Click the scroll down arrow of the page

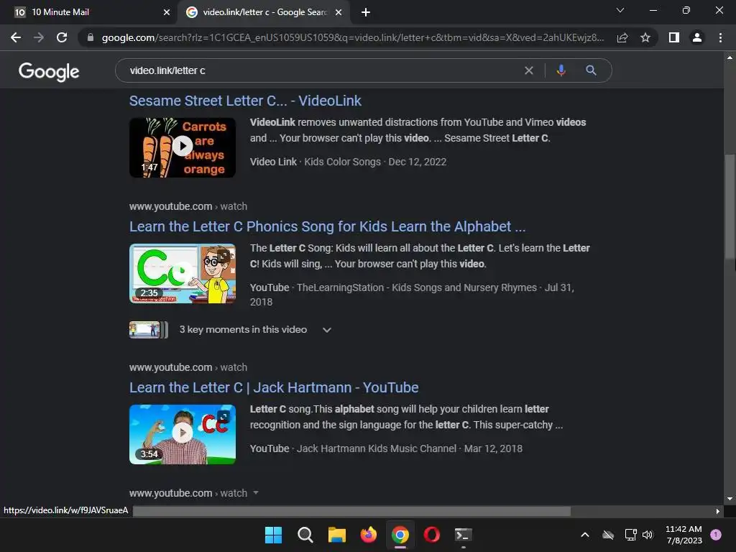click(x=730, y=499)
